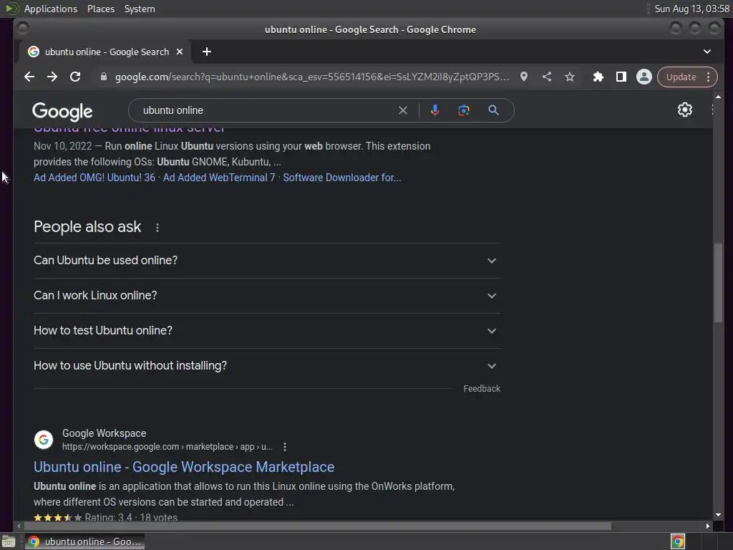Go back to the previous page
Viewport: 733px width, 550px height.
pyautogui.click(x=29, y=77)
